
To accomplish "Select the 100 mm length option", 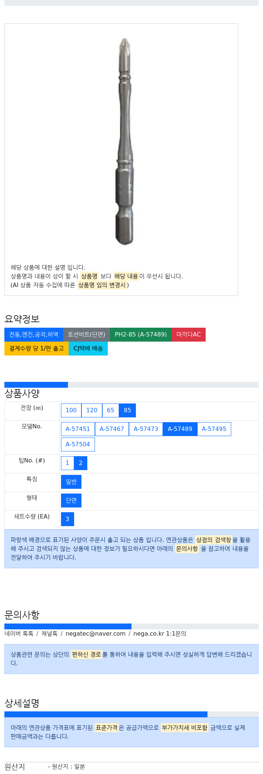I will point(71,410).
